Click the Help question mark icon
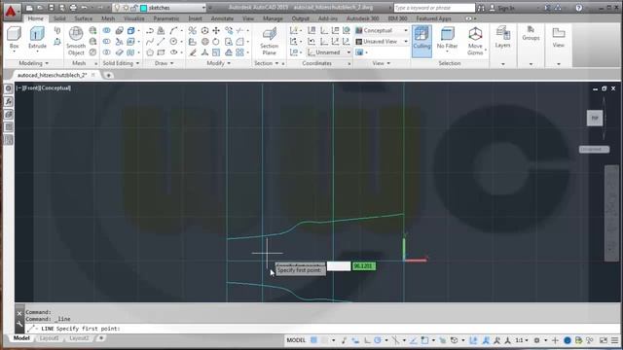623x350 pixels. click(x=579, y=8)
